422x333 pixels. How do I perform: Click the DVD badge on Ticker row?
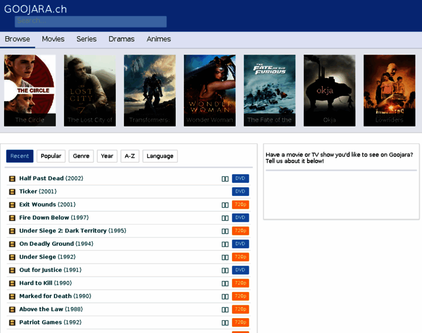pos(240,191)
